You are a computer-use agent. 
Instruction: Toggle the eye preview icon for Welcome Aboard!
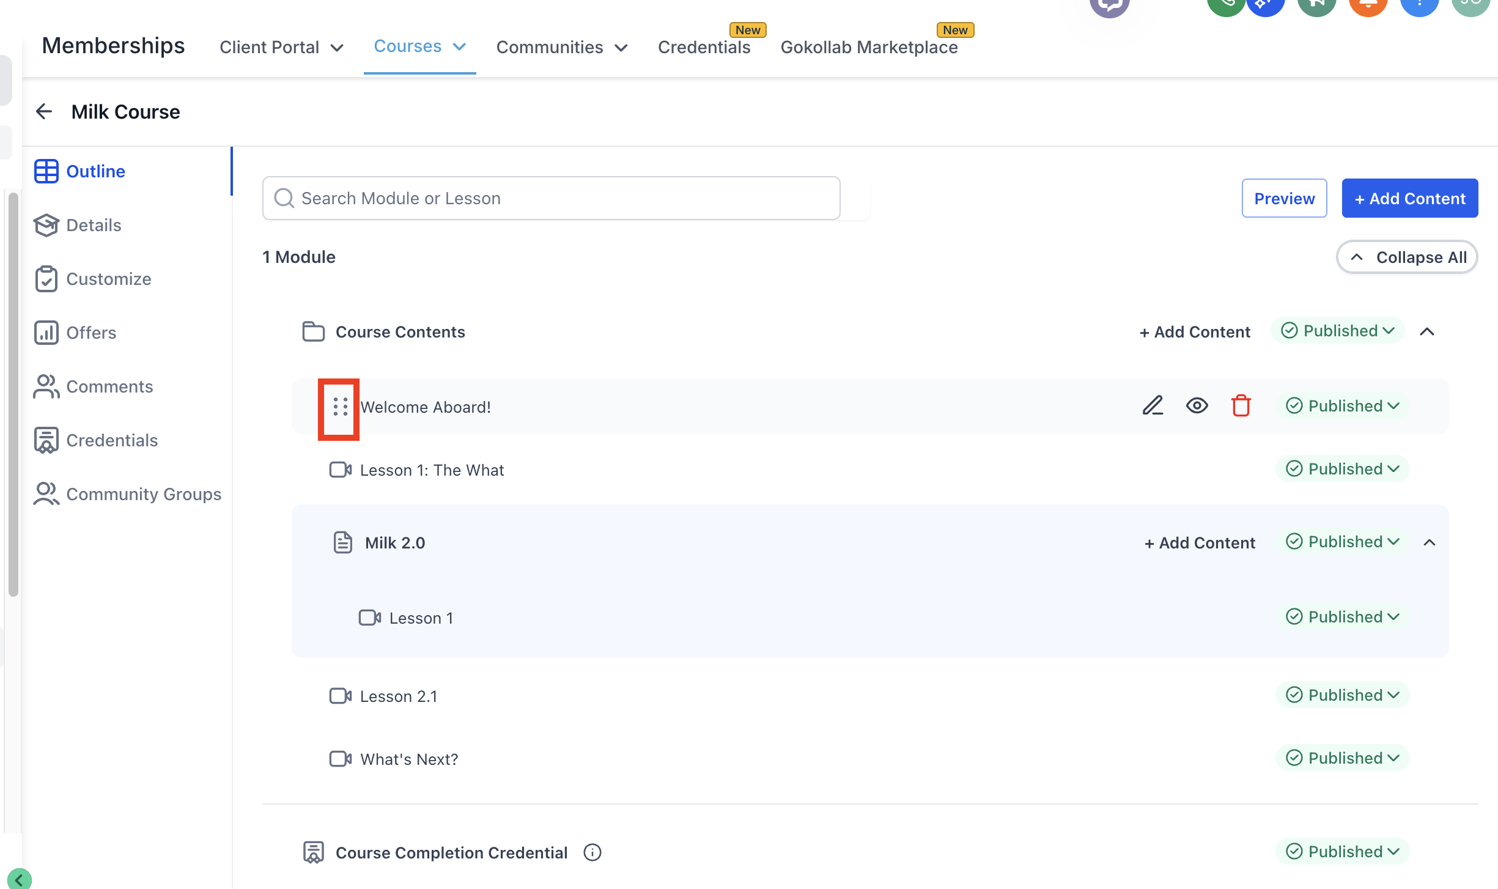1197,406
